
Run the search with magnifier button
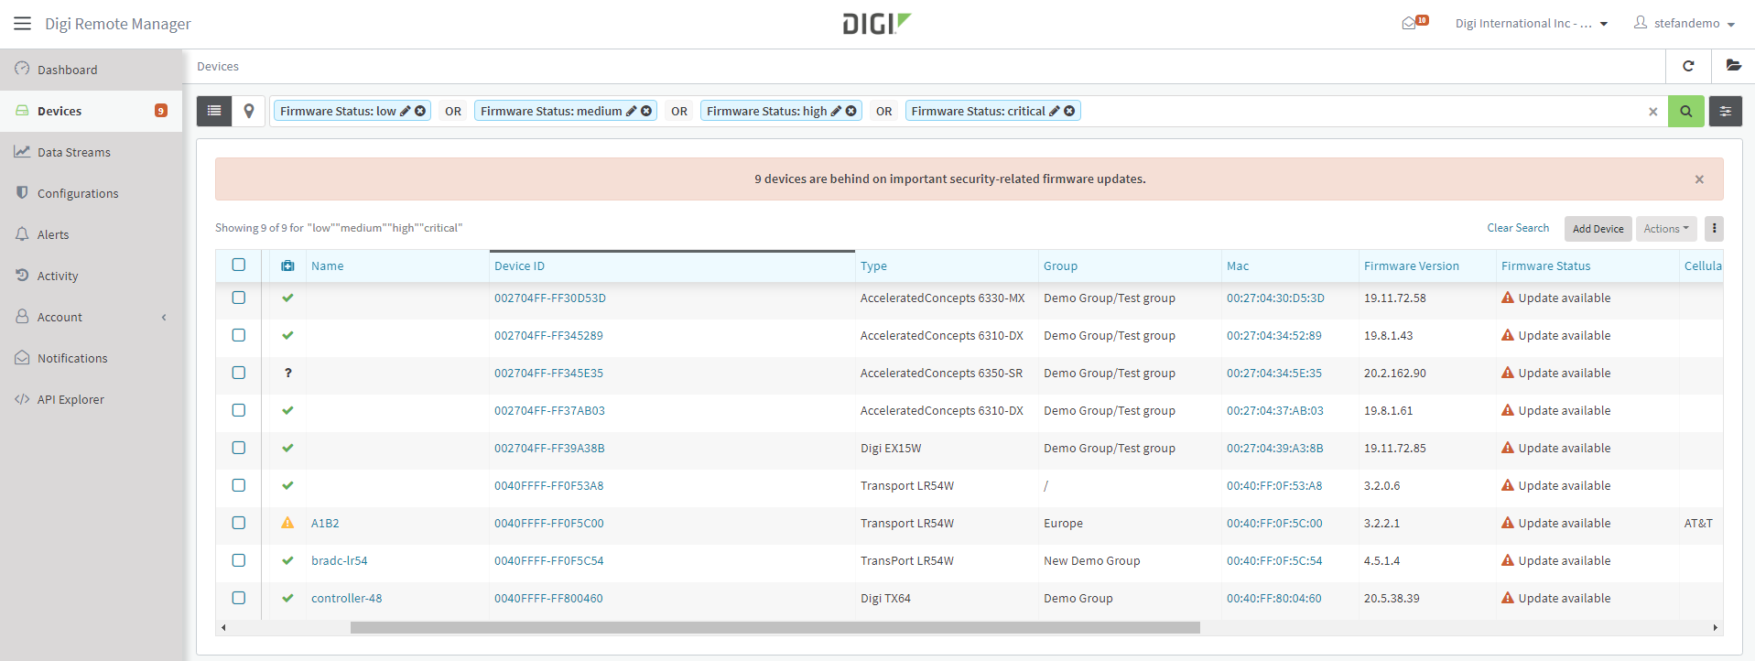1686,111
